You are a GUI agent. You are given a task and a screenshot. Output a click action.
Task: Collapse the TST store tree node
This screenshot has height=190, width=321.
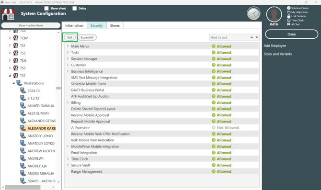click(10, 76)
